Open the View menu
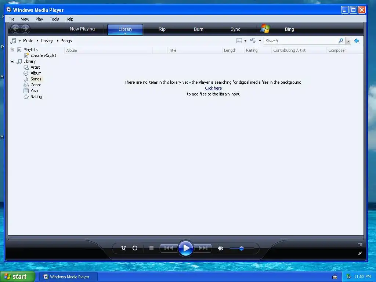This screenshot has width=376, height=282. pyautogui.click(x=25, y=19)
